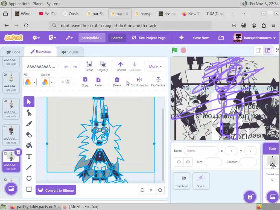Click Convert to Bitmap button
This screenshot has height=210, width=280.
click(x=56, y=190)
